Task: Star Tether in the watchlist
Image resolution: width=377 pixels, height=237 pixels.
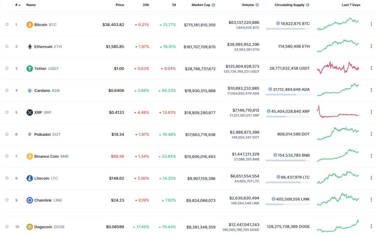Action: [7, 68]
